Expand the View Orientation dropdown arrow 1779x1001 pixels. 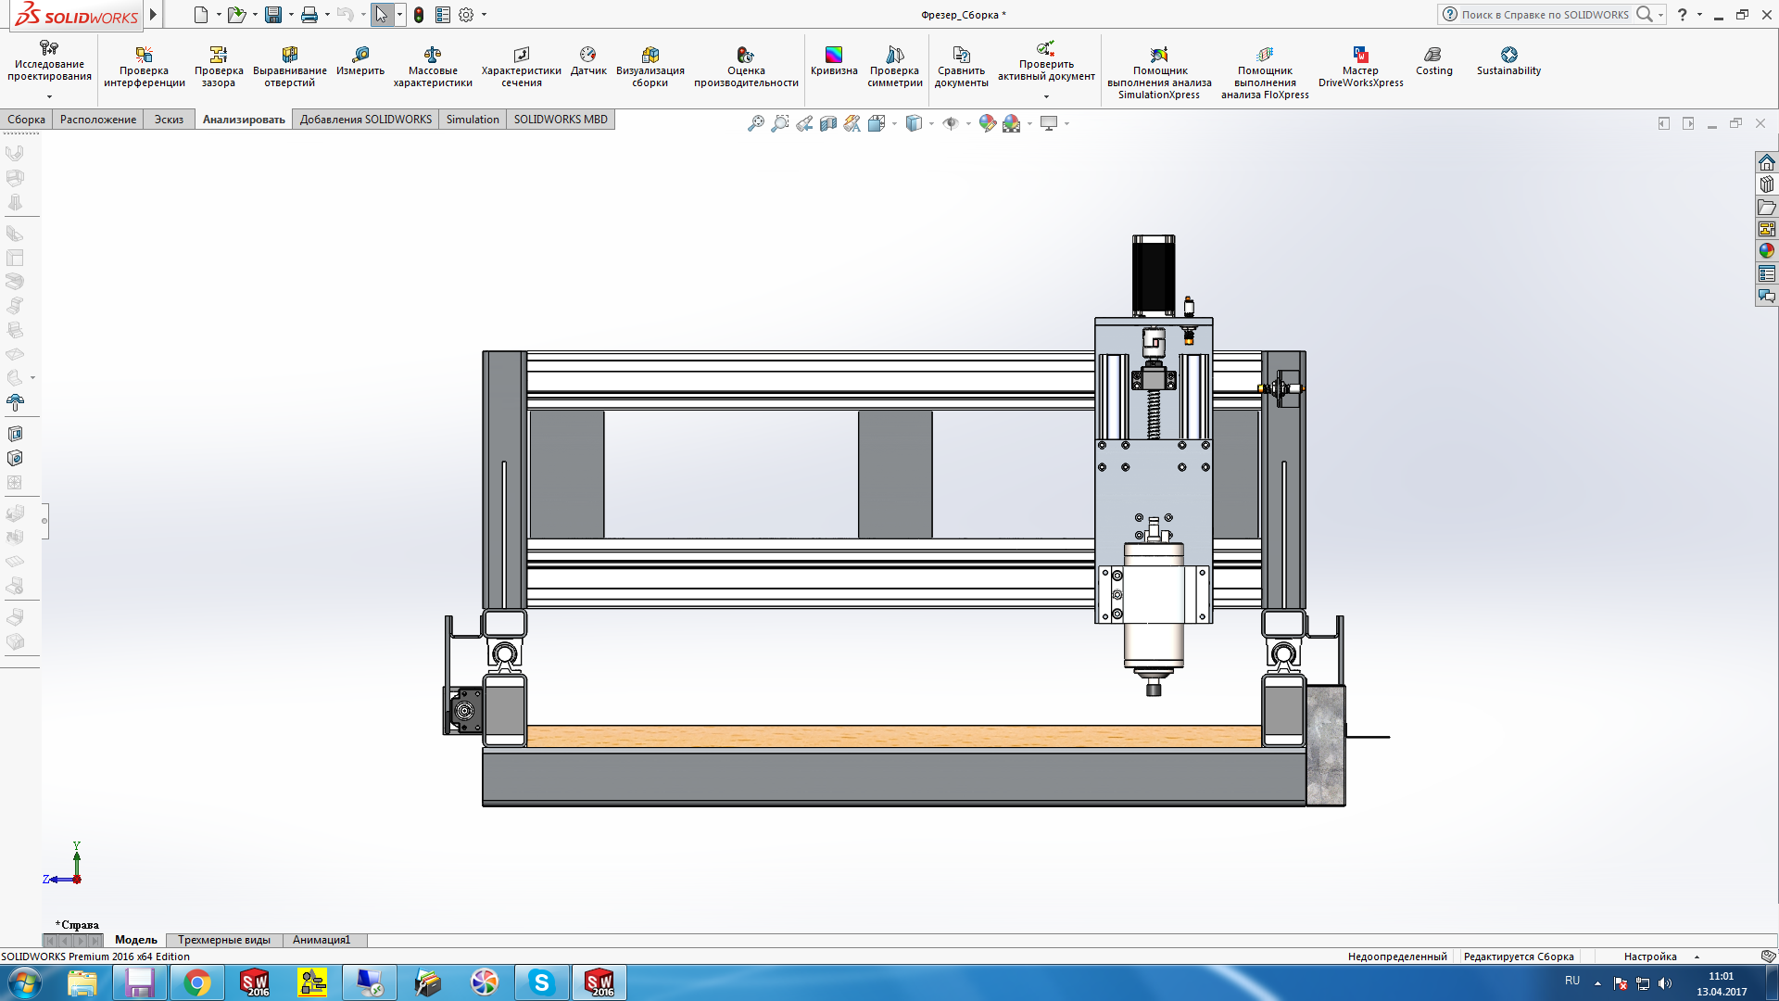[x=894, y=123]
